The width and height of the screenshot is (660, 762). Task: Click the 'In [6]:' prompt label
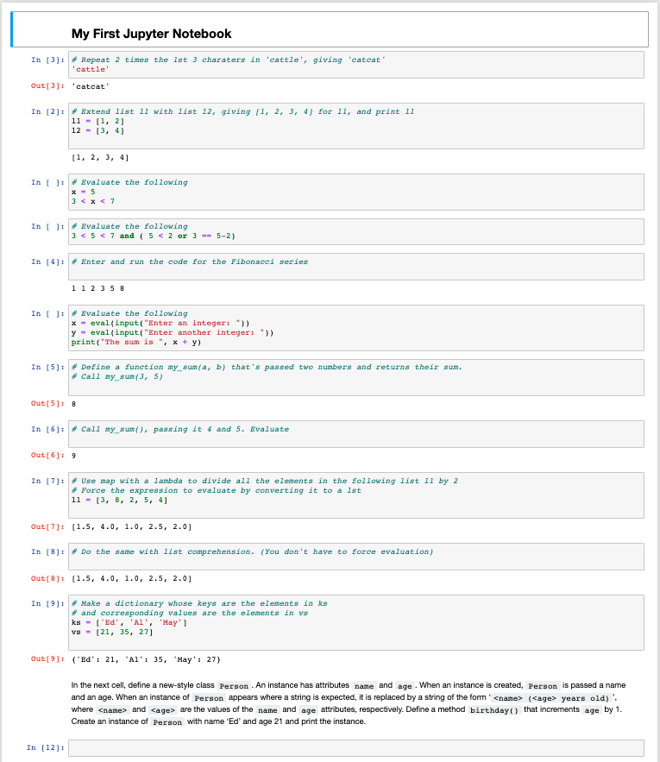47,429
